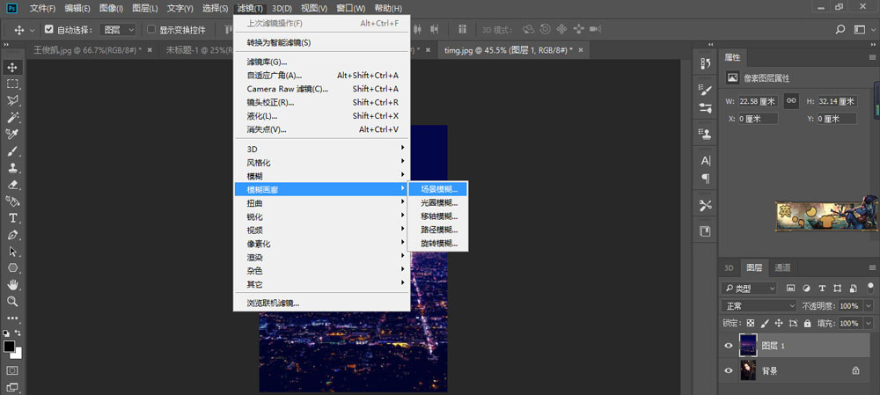Click the foreground color black swatch
This screenshot has width=880, height=395.
coord(10,347)
